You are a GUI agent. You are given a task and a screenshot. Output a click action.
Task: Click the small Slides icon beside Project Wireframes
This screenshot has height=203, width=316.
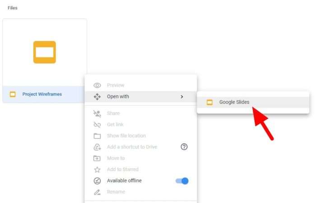(13, 94)
